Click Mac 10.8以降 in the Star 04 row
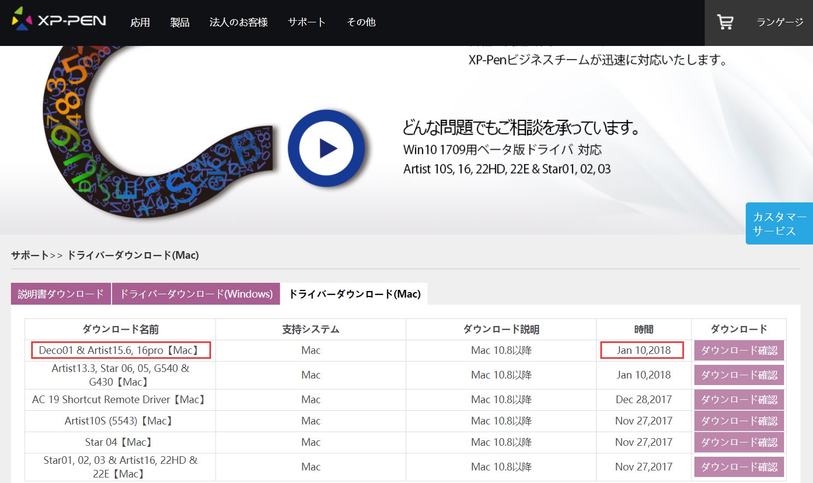This screenshot has height=483, width=813. click(501, 443)
